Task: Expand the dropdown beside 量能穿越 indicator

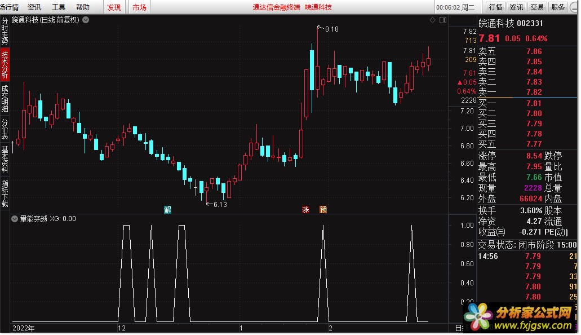Action: click(15, 219)
